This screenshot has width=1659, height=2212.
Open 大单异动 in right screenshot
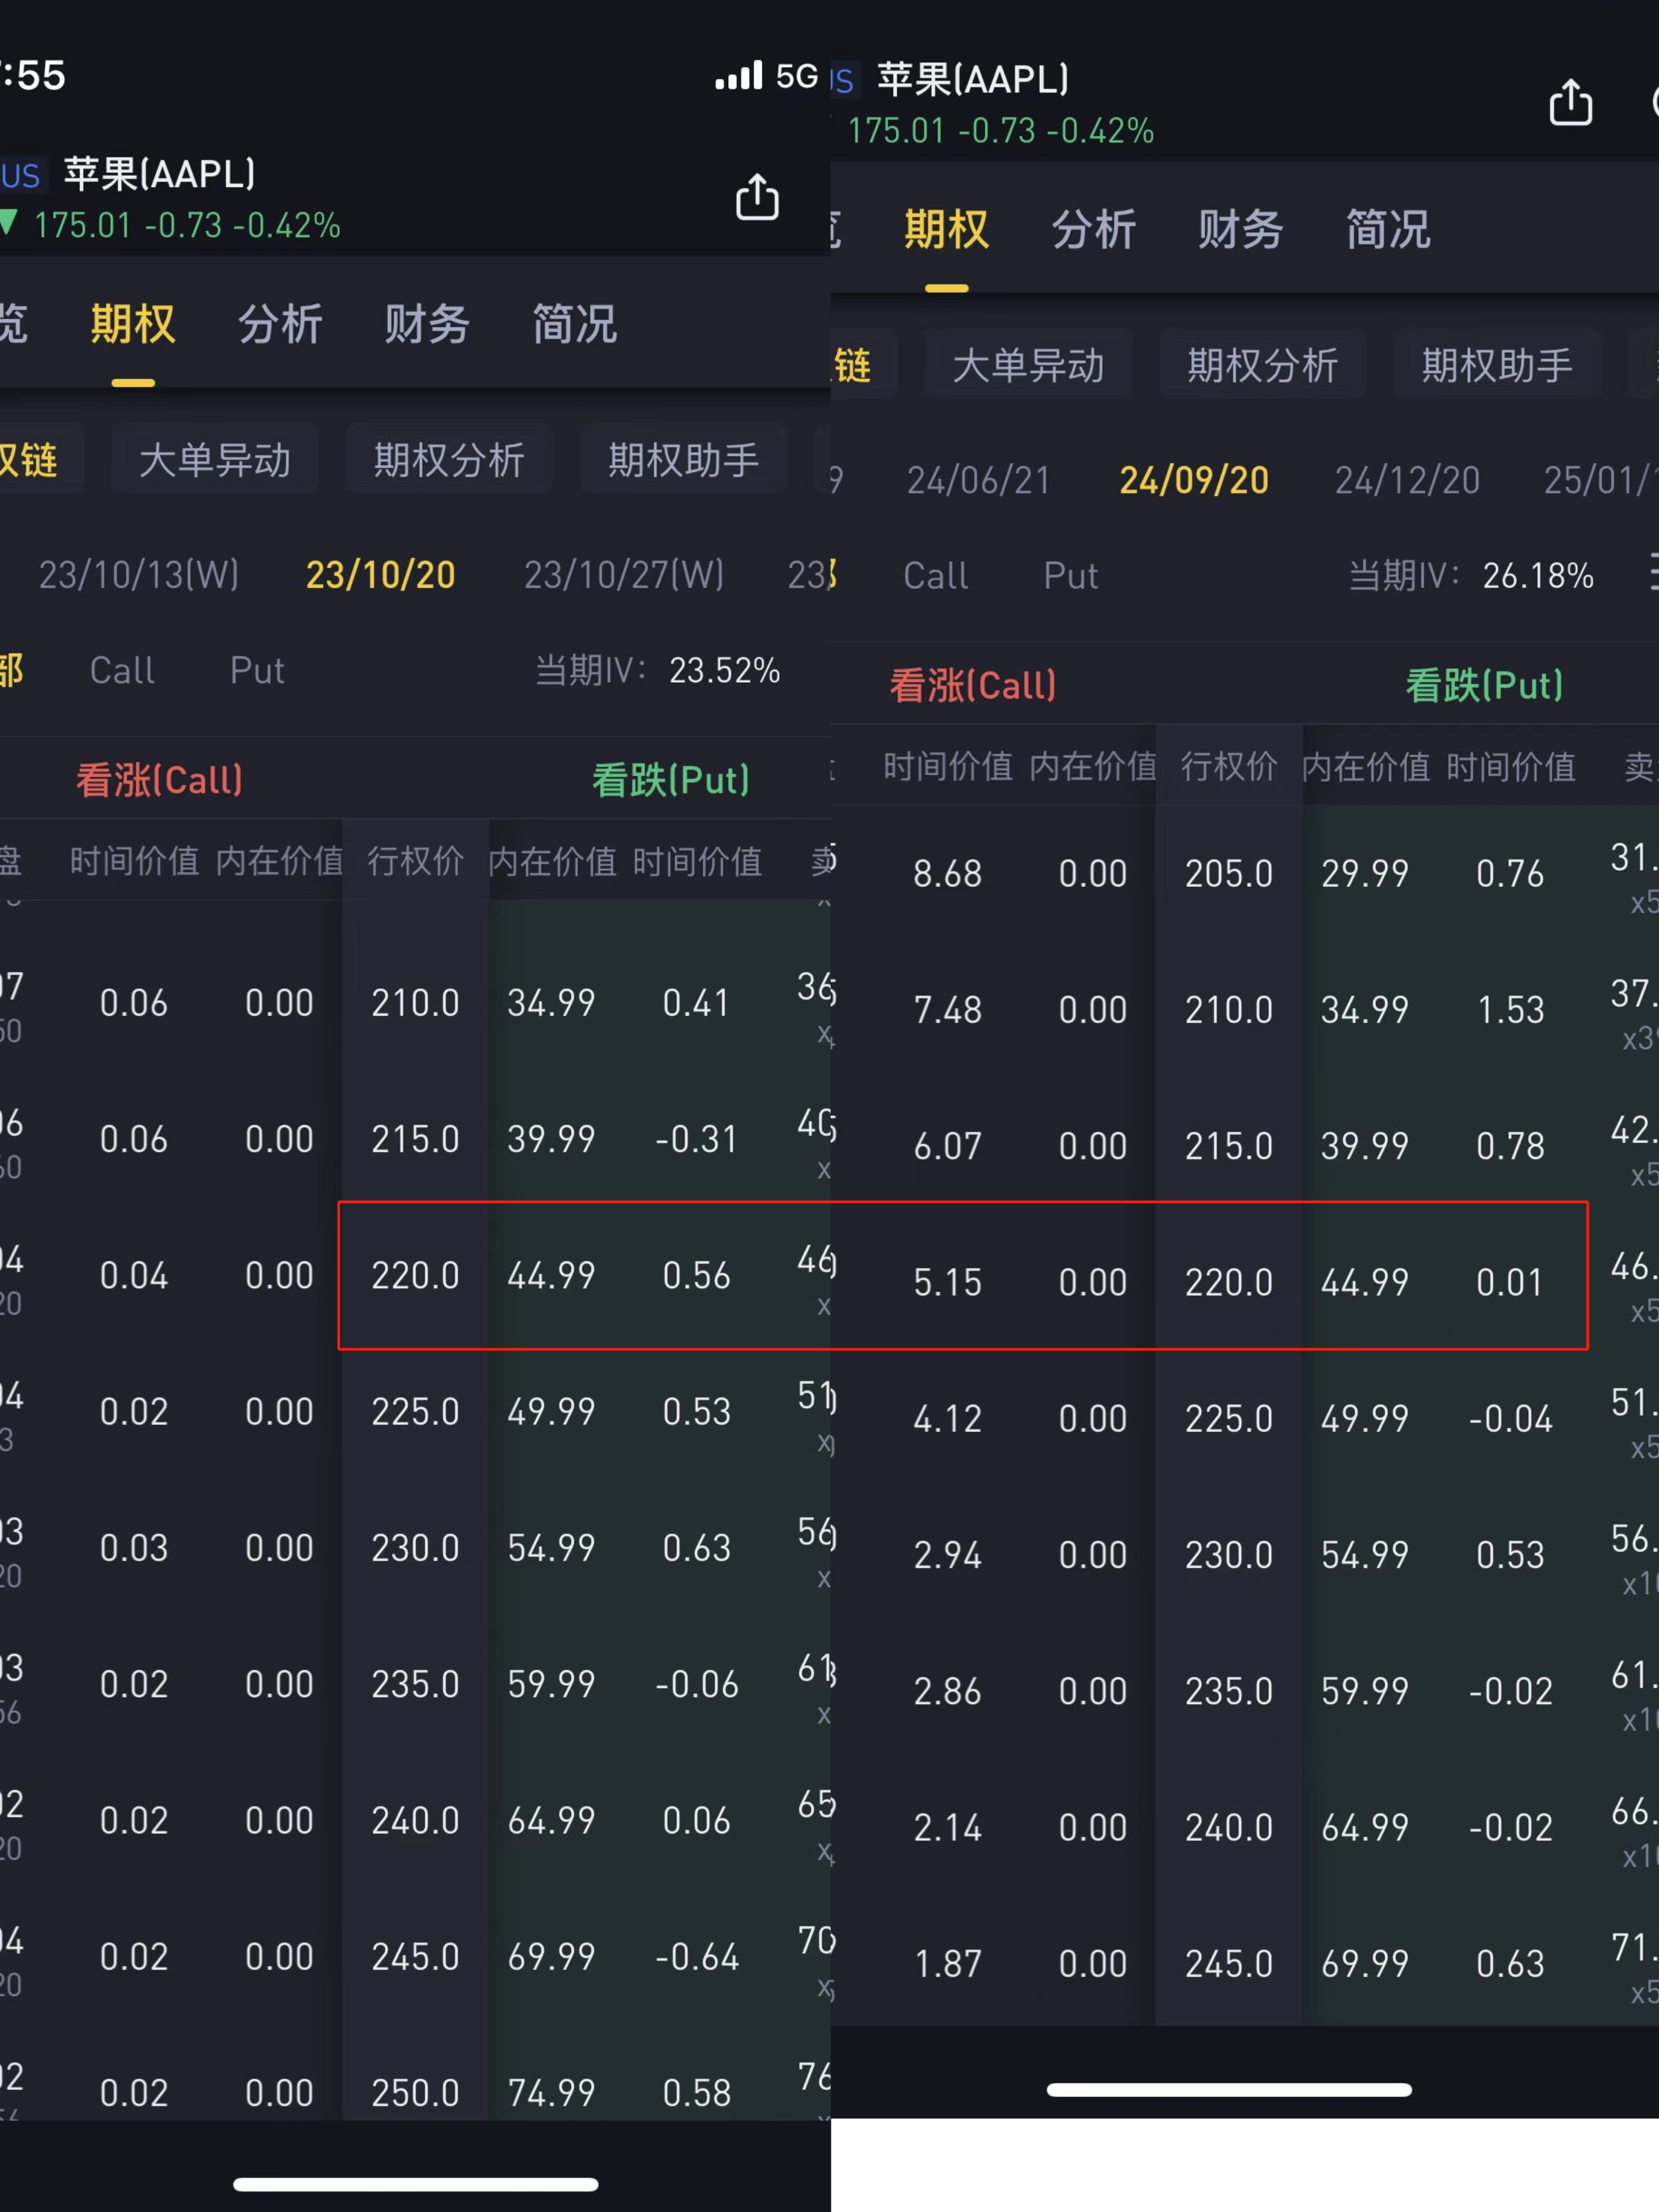(1028, 365)
